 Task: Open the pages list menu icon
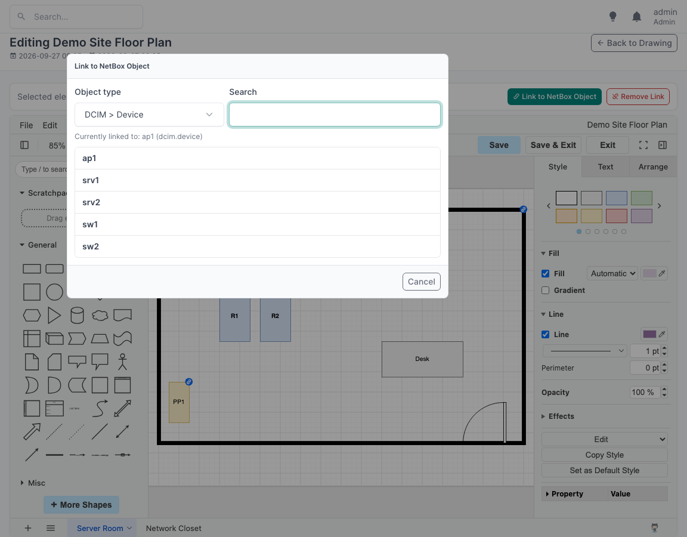coord(51,528)
